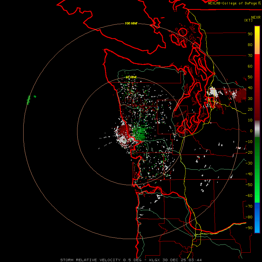Click the 60 value on the velocity scale
Image resolution: width=262 pixels, height=262 pixels.
point(250,66)
